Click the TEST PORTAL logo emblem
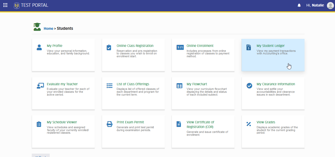 click(17, 5)
